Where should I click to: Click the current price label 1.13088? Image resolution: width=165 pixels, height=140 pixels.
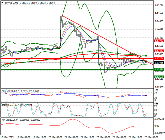(x=159, y=63)
